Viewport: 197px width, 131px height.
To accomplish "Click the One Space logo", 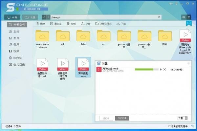I will pos(11,7).
